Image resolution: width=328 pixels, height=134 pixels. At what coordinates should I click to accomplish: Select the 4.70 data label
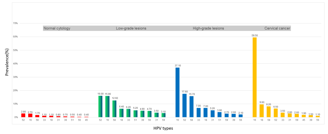click(149, 109)
